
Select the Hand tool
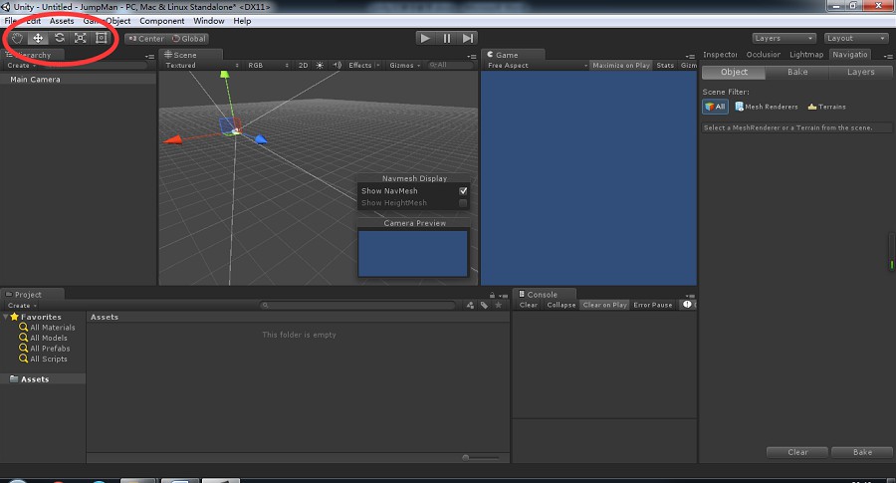coord(17,38)
